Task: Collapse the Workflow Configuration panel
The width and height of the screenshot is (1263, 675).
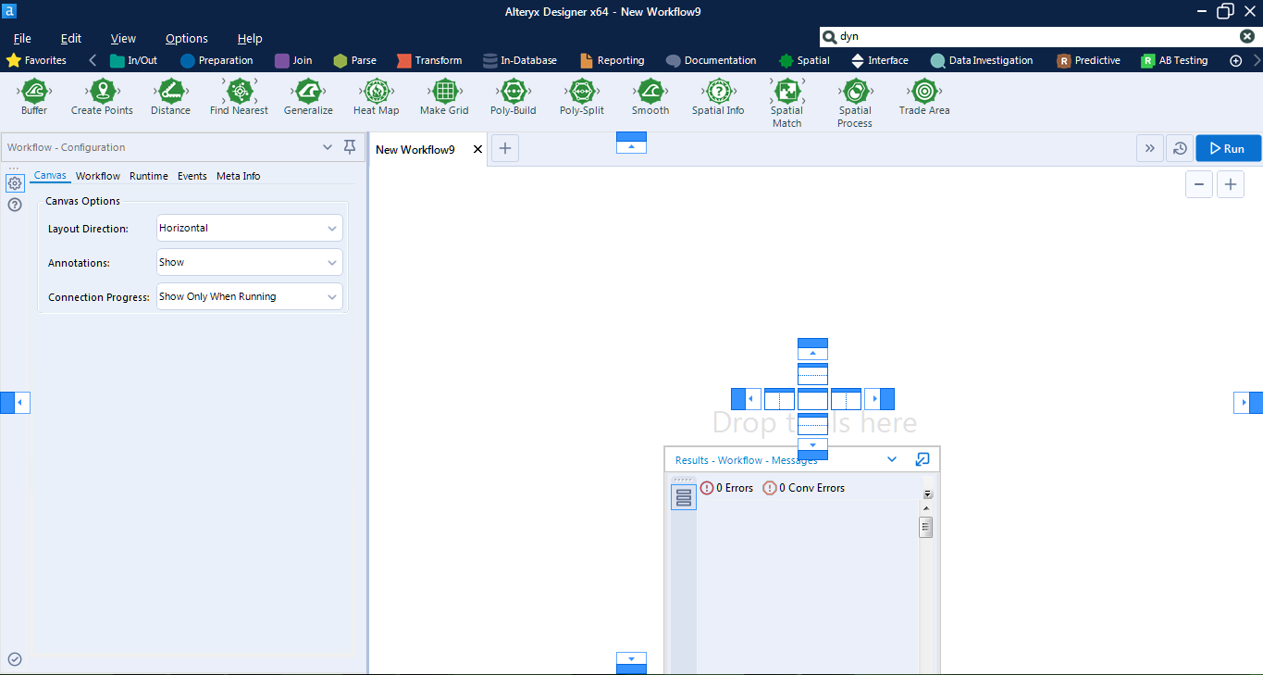Action: coord(327,146)
